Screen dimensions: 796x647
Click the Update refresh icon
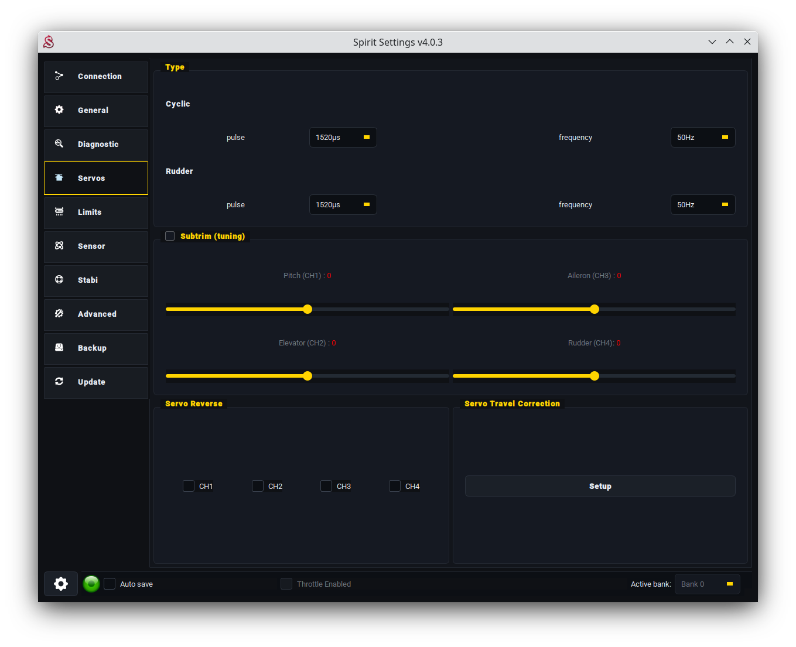pyautogui.click(x=59, y=382)
